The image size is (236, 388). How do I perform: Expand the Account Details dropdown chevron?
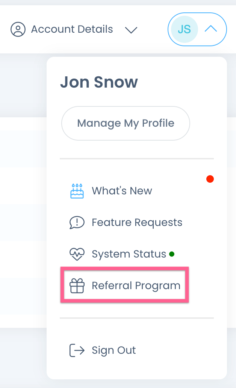(x=131, y=30)
